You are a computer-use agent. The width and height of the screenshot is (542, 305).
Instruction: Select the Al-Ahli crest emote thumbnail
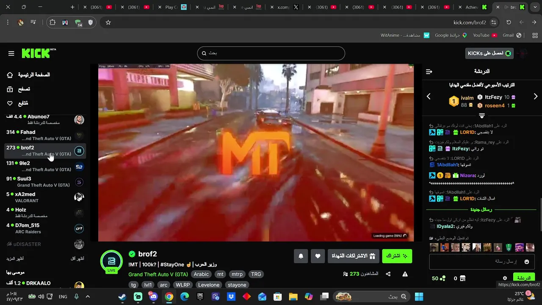click(x=509, y=247)
